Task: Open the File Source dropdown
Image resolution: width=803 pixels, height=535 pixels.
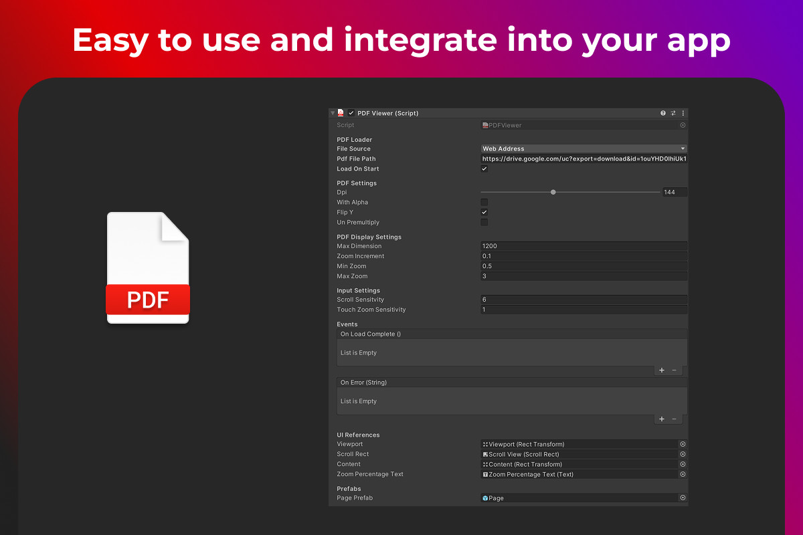Action: 584,148
